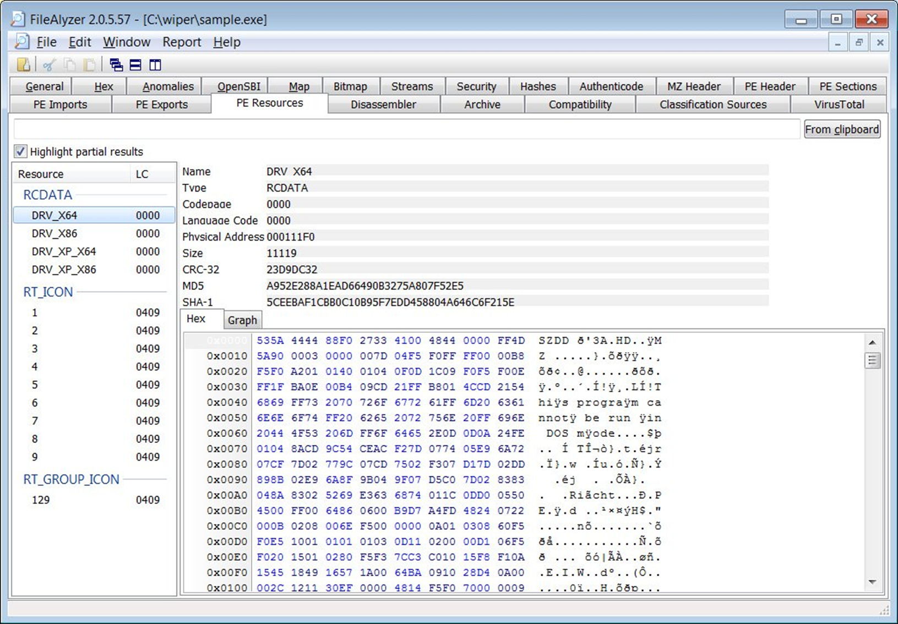Click the From clipboard button
Image resolution: width=898 pixels, height=624 pixels.
click(x=842, y=129)
